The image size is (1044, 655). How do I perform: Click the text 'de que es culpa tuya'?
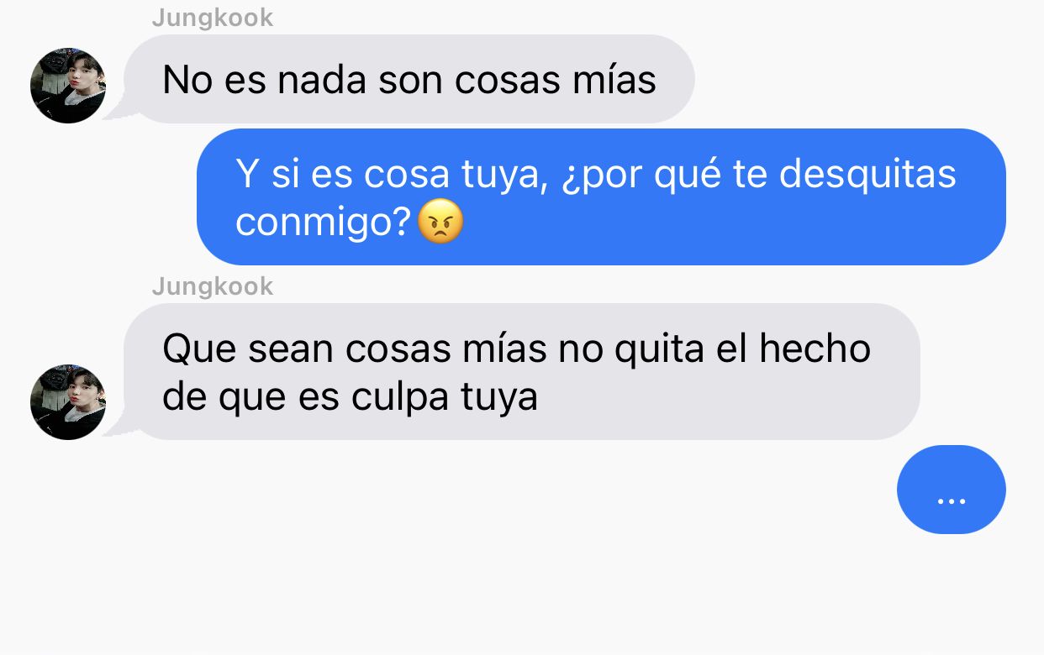(x=350, y=397)
